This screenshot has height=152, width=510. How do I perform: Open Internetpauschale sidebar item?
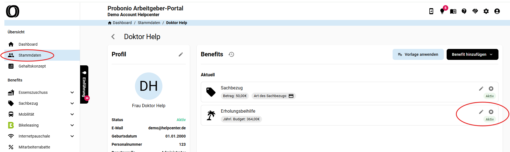point(42,136)
